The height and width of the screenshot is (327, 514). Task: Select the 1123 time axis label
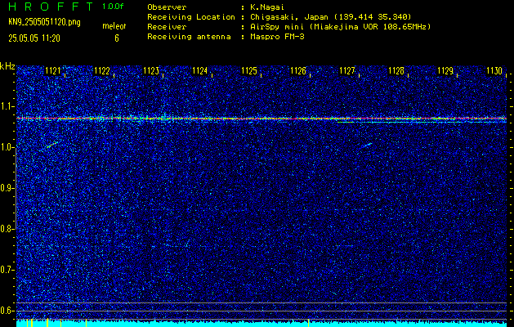[x=151, y=71]
